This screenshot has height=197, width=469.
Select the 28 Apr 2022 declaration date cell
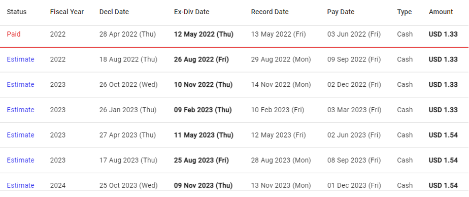coord(128,34)
